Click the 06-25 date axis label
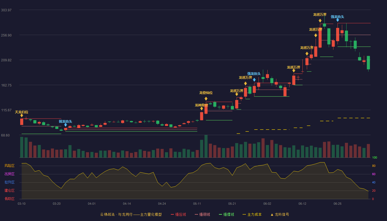387x221 pixels. (338, 204)
